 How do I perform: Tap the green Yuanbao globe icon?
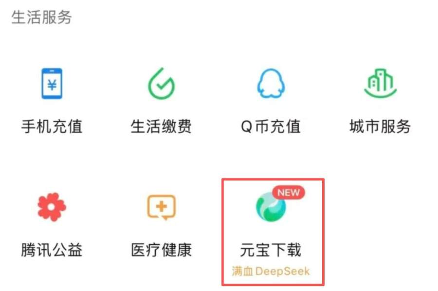point(271,207)
